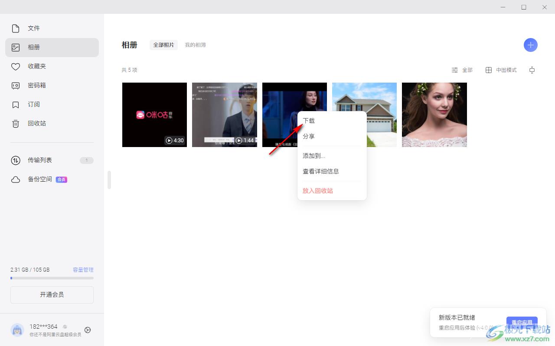Click the 会员 badge beside 备份空间
Viewport: 555px width, 346px height.
62,180
